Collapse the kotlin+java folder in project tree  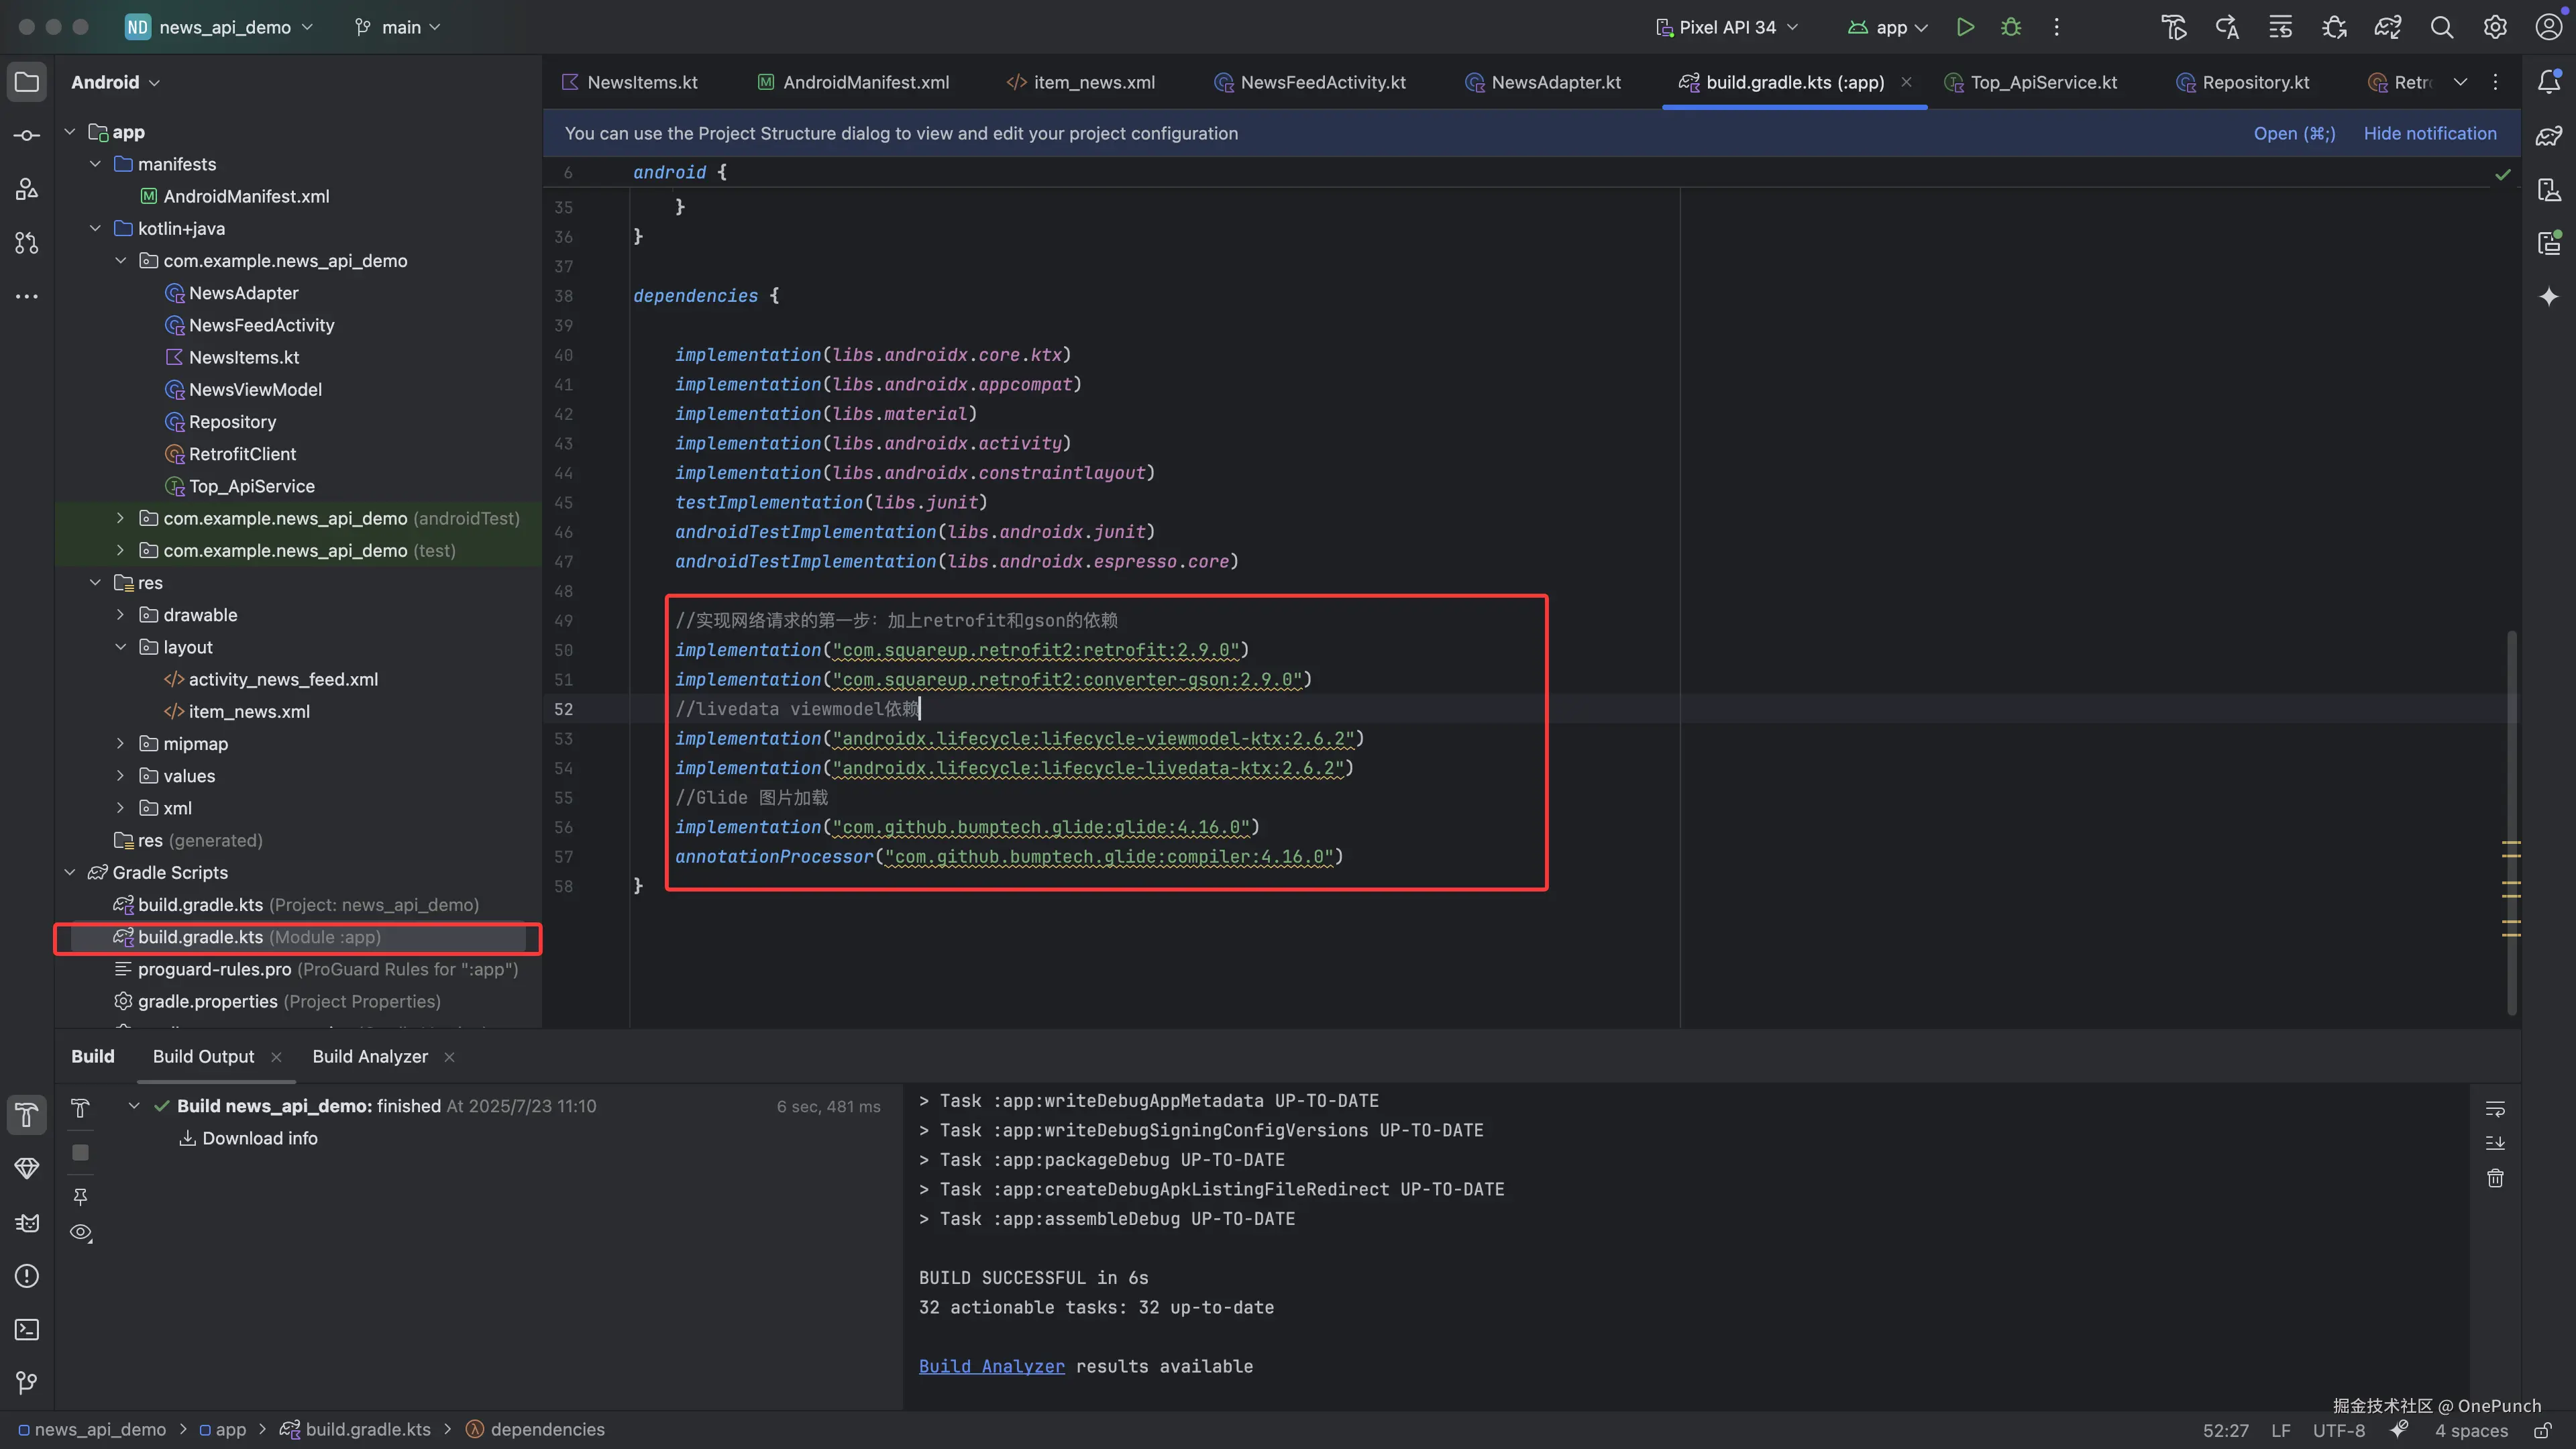coord(96,228)
